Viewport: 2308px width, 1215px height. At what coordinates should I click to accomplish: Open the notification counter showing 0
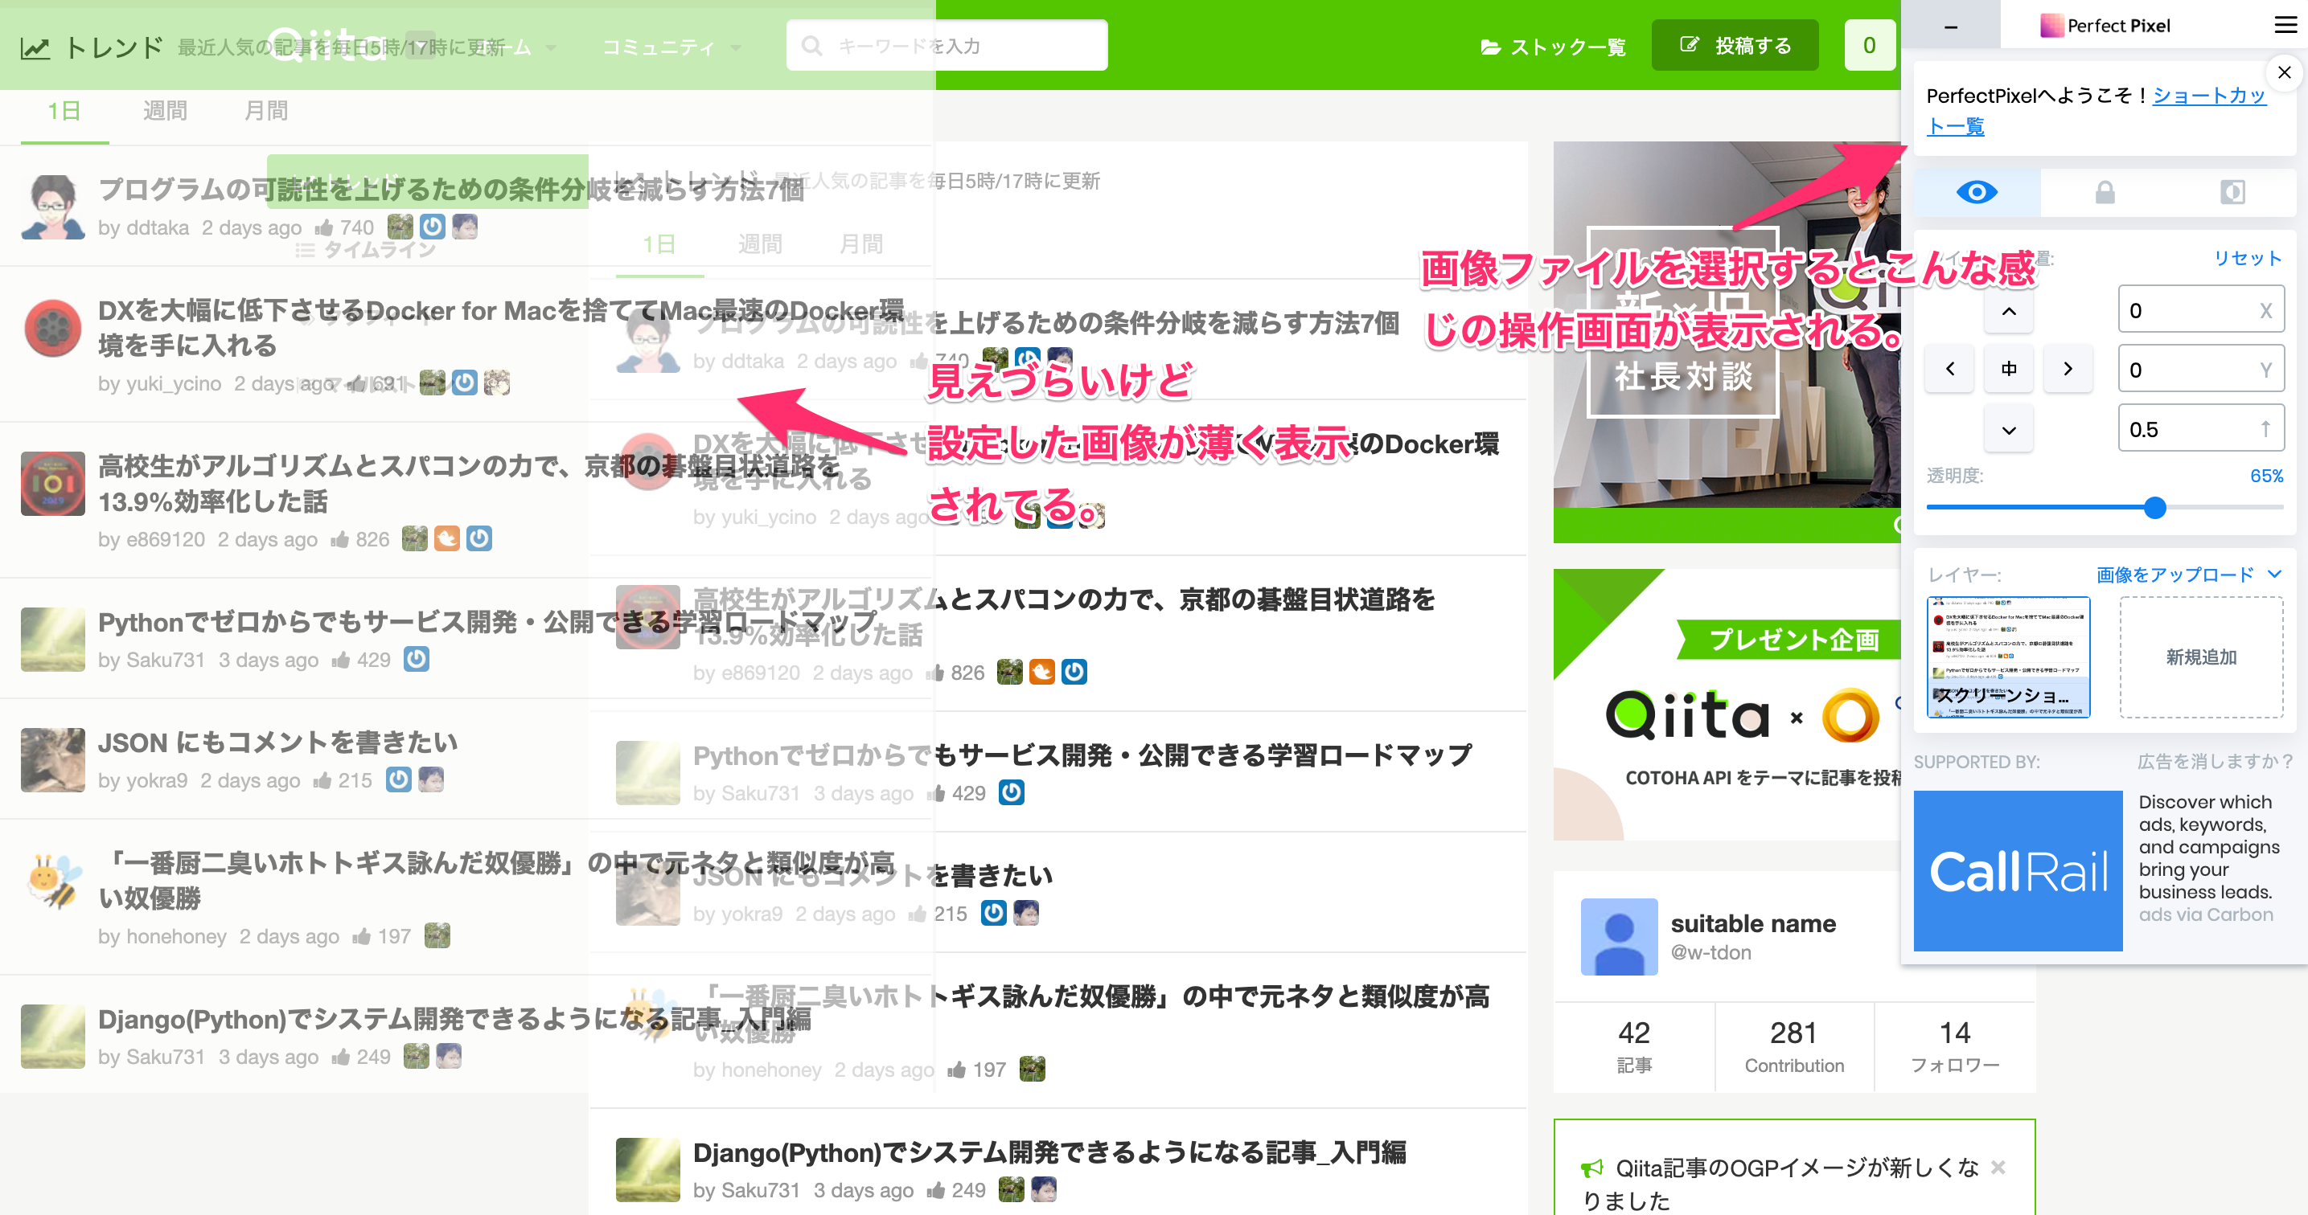coord(1869,46)
